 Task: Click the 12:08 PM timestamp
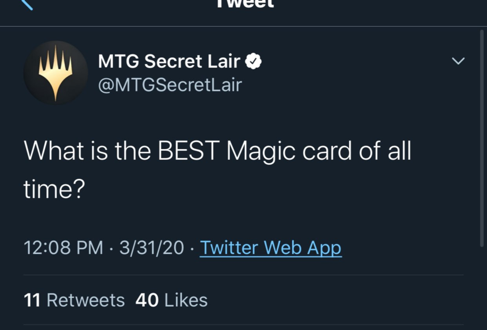[x=63, y=248]
